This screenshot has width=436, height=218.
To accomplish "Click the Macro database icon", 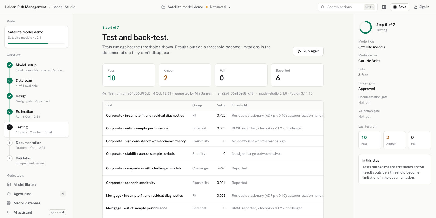I will pos(9,203).
